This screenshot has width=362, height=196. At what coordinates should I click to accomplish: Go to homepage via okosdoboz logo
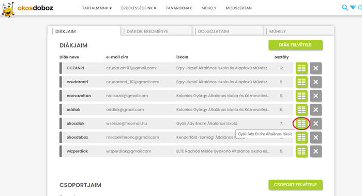tap(27, 9)
